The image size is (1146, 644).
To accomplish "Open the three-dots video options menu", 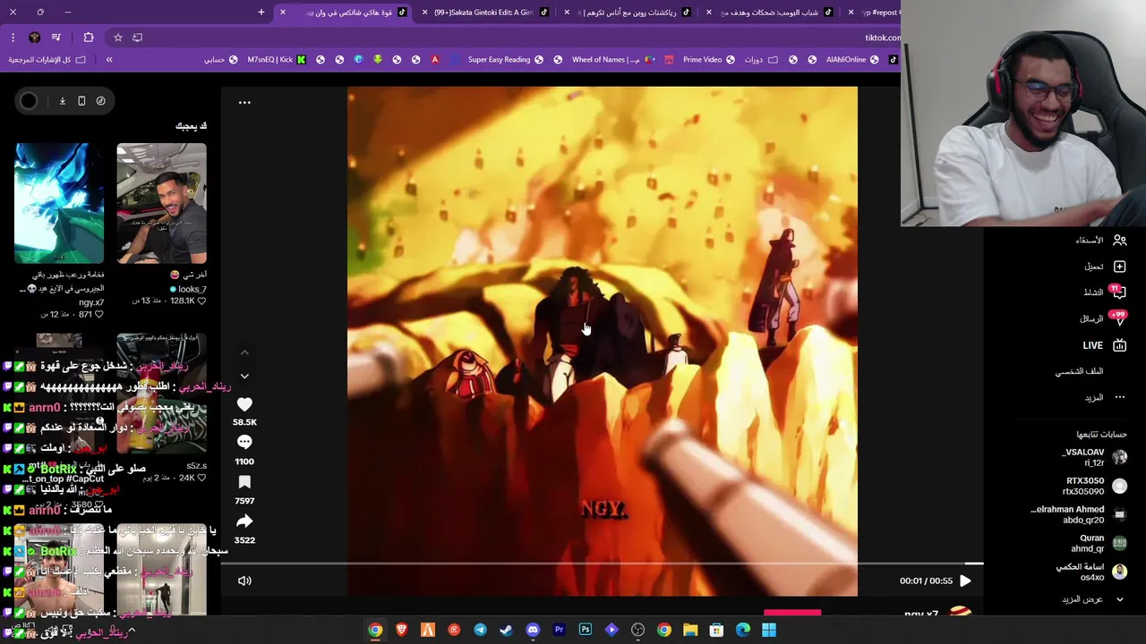I will (x=244, y=102).
